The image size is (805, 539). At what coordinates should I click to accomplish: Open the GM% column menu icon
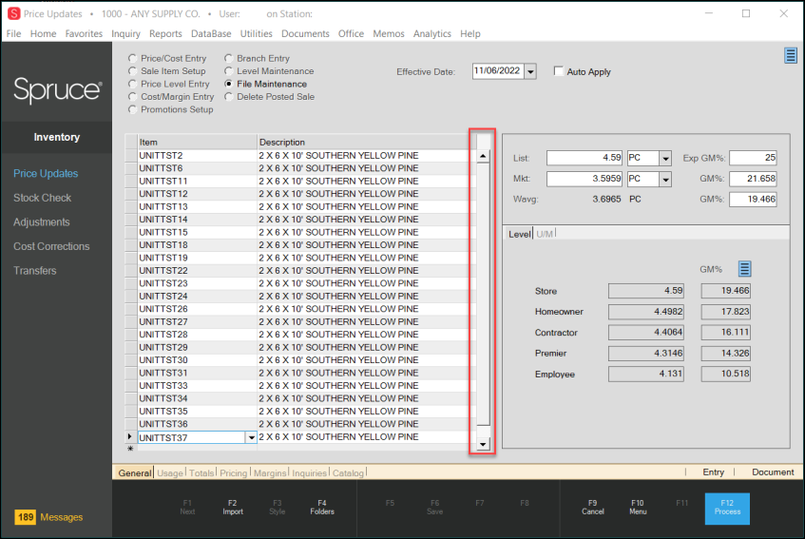click(744, 268)
